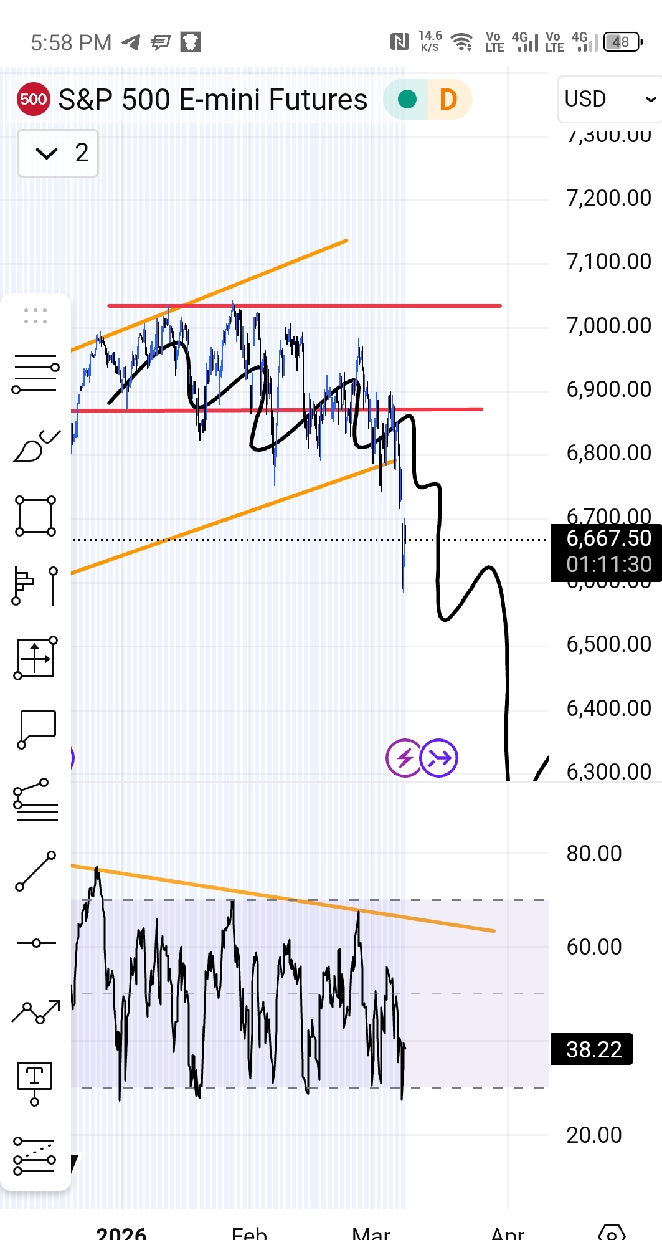Select the measure zoom box tool
Image resolution: width=662 pixels, height=1240 pixels.
pos(35,658)
